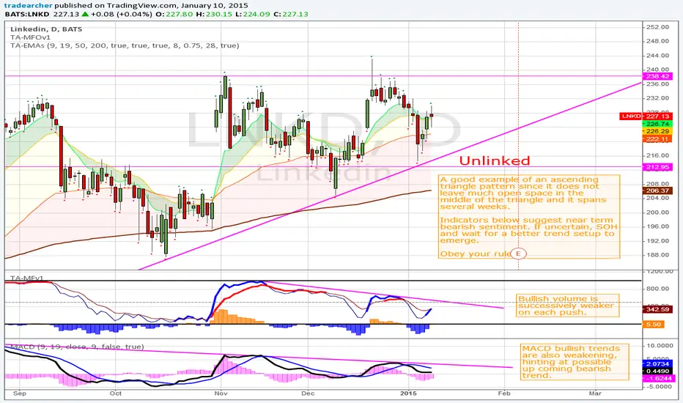Screen dimensions: 683x403
Task: Click the orange 222.11 EMA price label
Action: tap(657, 139)
